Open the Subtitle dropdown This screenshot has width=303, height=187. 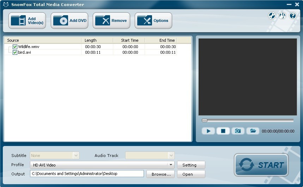[54, 156]
